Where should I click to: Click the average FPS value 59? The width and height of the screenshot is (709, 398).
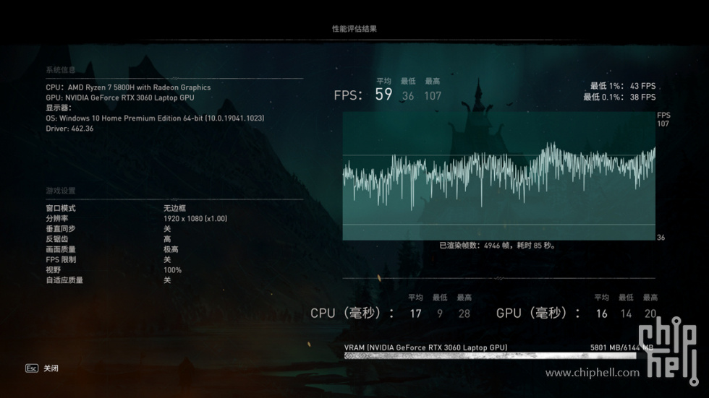point(383,95)
